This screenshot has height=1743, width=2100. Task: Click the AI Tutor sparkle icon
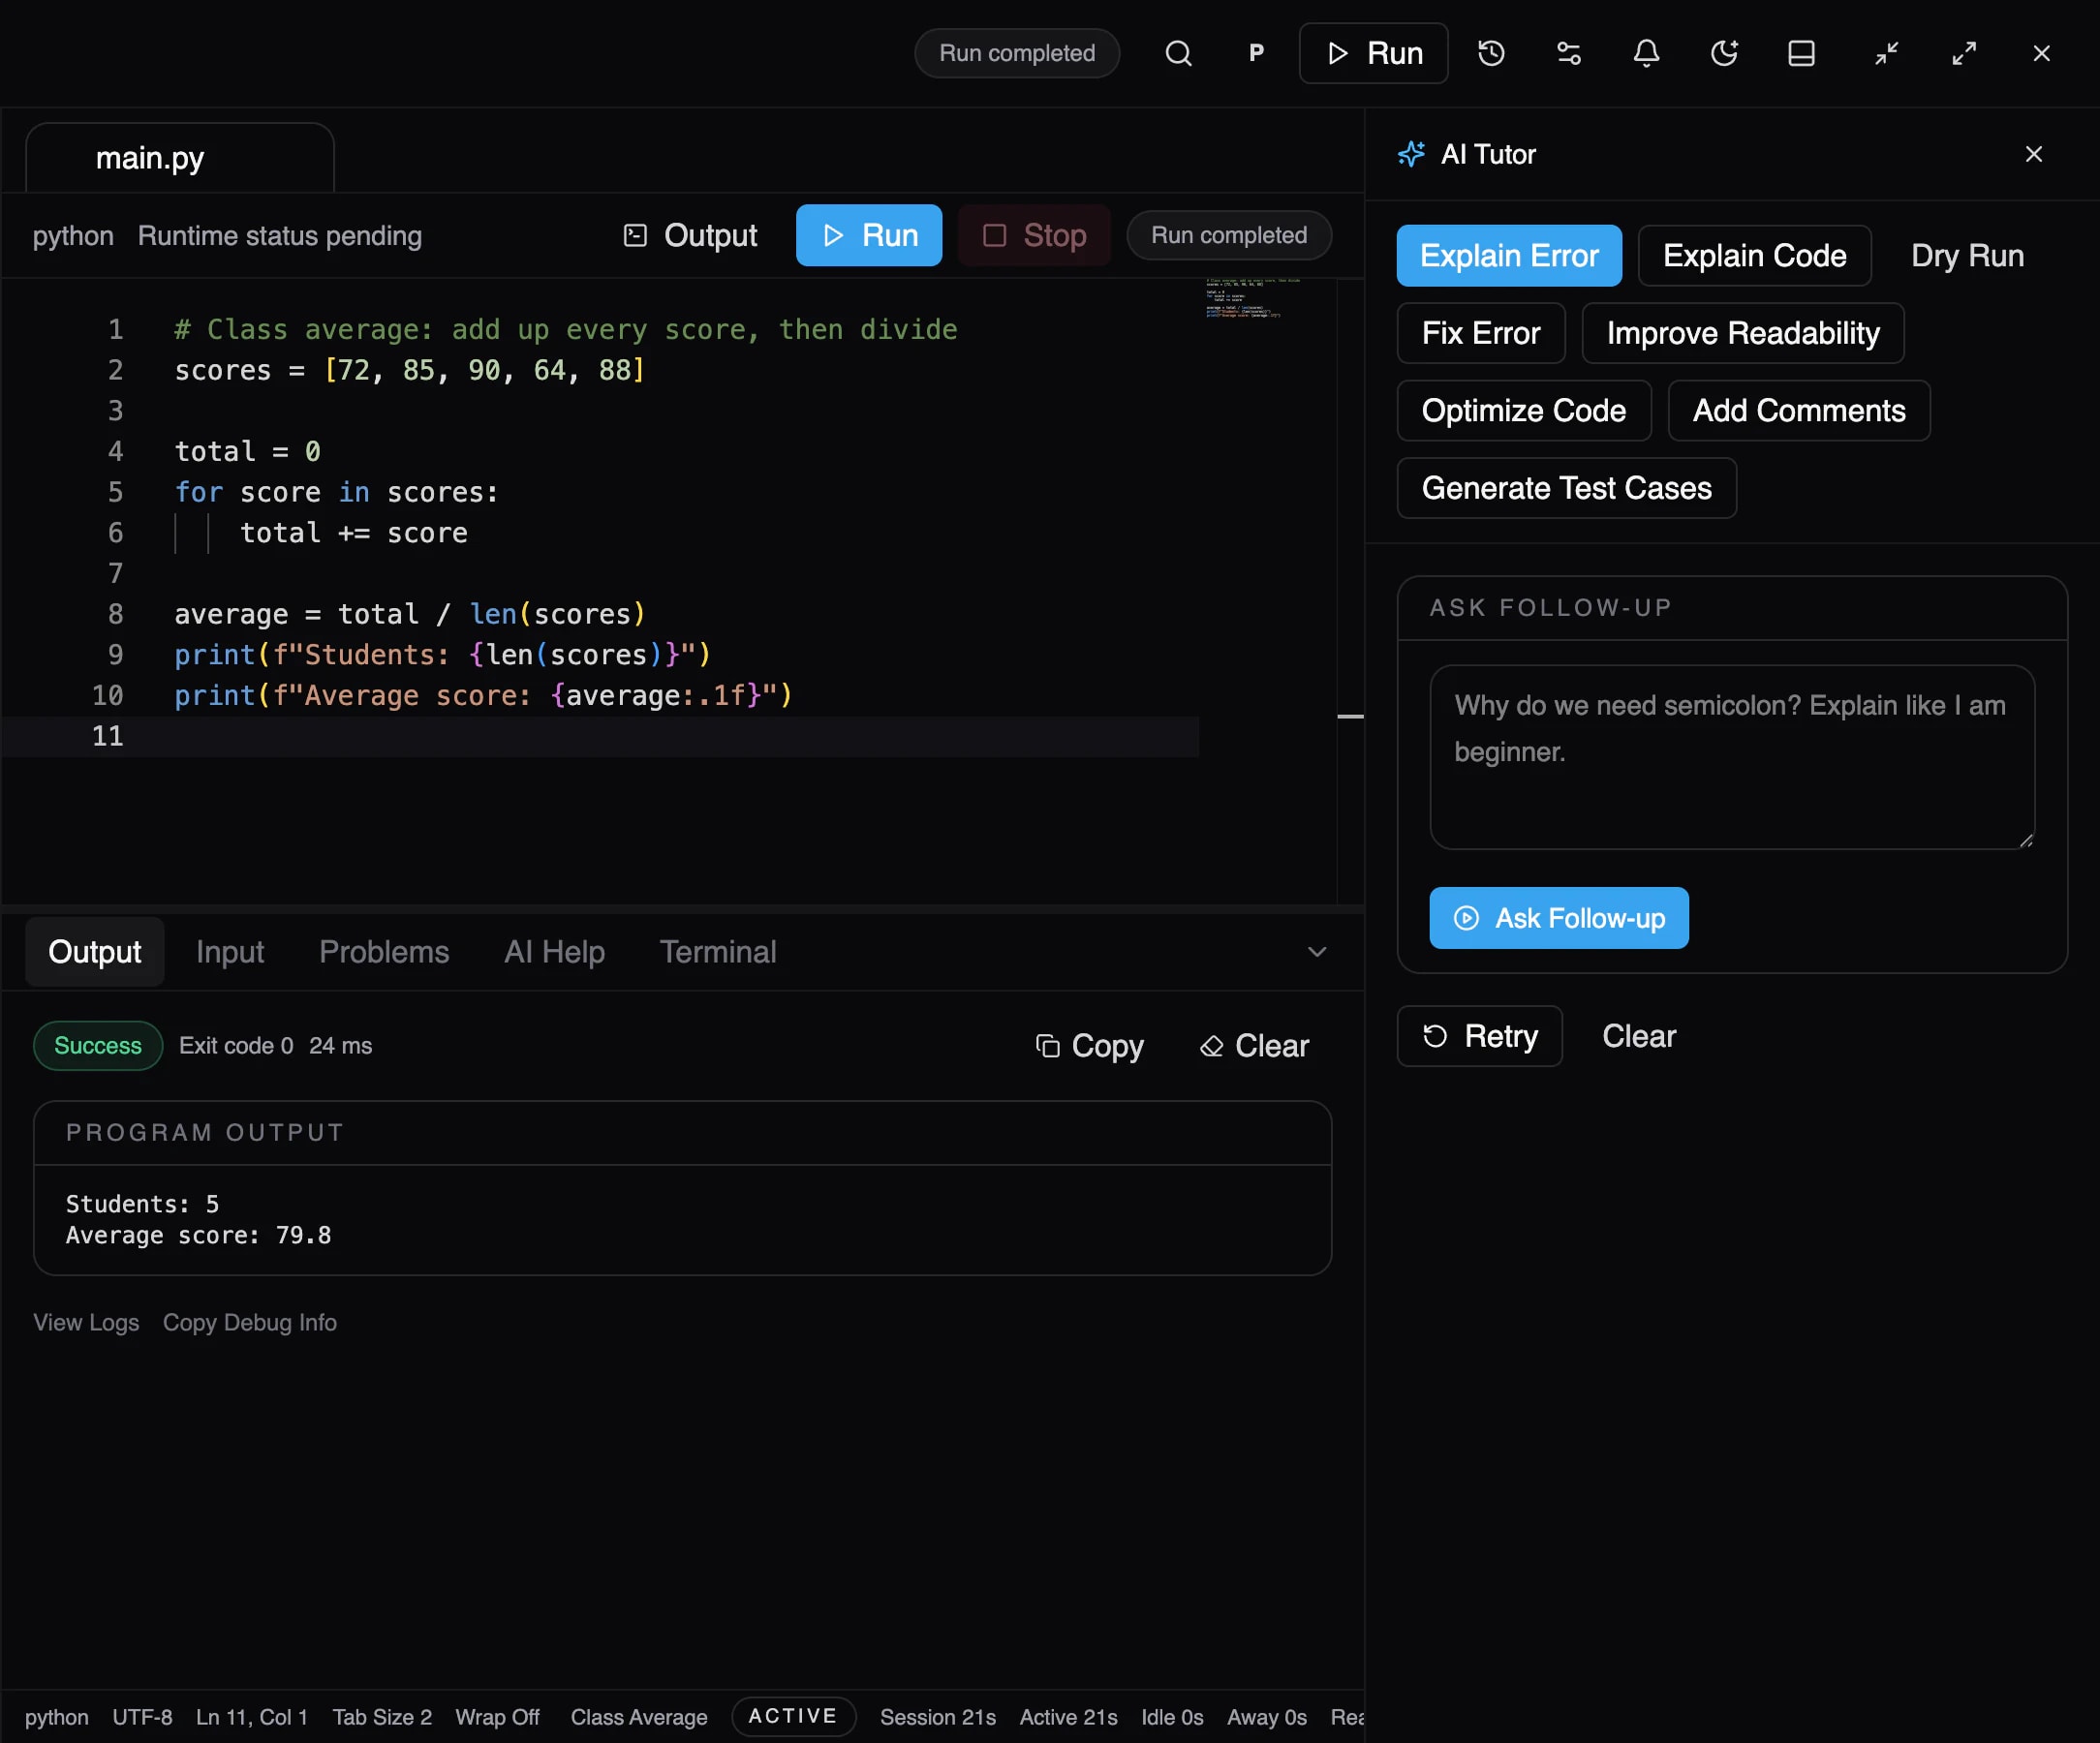1411,154
